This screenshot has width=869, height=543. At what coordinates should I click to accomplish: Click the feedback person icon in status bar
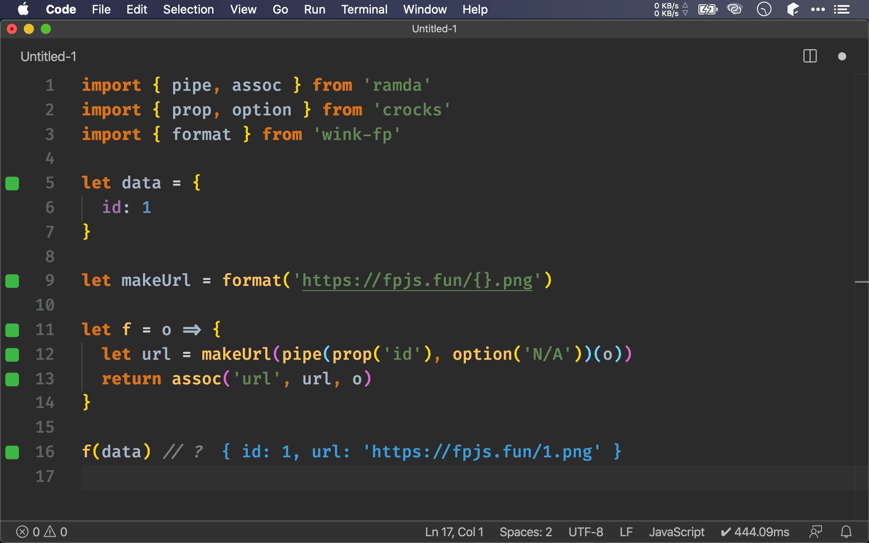pos(816,532)
